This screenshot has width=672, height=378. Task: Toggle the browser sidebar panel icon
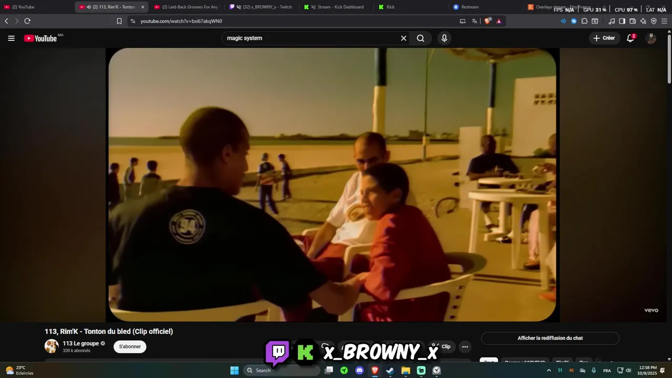coord(622,21)
